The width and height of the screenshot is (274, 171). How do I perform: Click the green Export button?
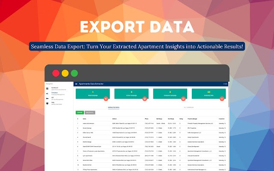coord(80,112)
